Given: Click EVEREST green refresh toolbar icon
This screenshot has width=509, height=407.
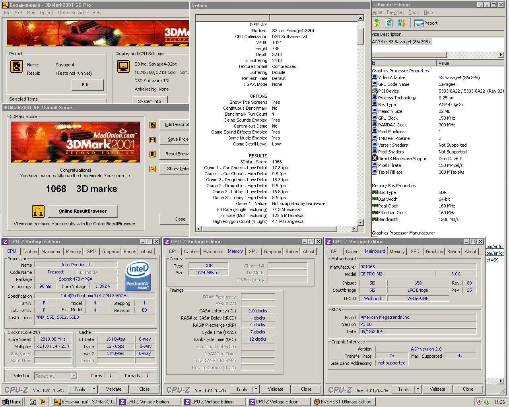Looking at the screenshot, I should click(389, 23).
